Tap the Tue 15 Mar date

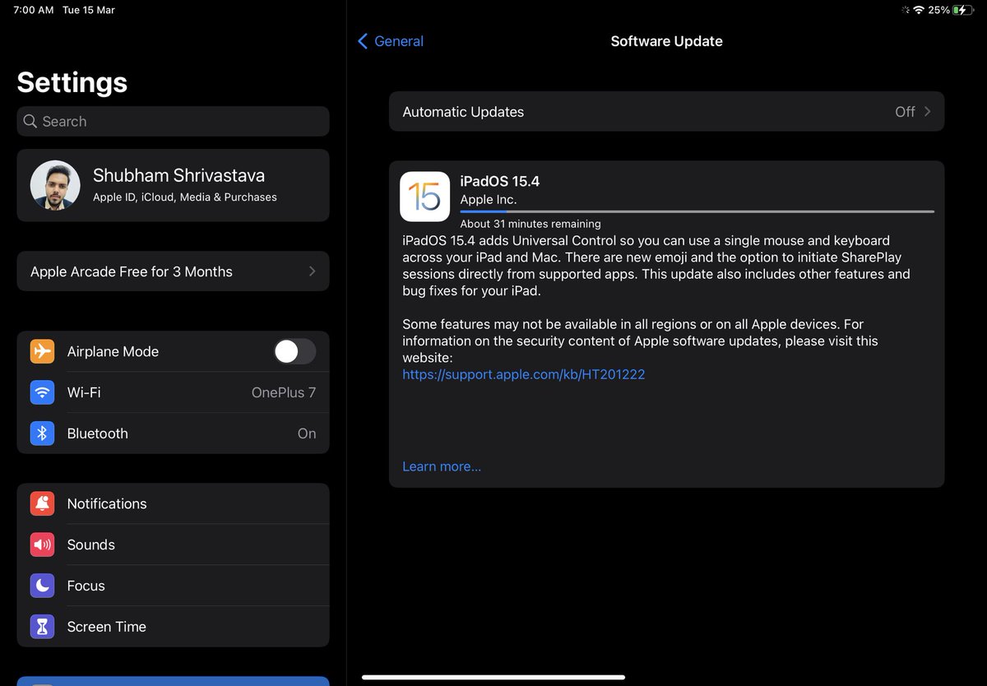pyautogui.click(x=89, y=10)
